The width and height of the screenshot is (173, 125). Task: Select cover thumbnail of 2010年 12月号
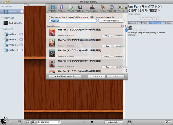pos(52,64)
